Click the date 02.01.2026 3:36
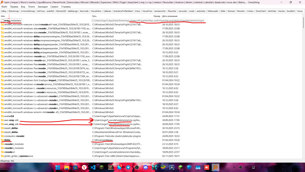This screenshot has height=172, width=305. tap(170, 132)
